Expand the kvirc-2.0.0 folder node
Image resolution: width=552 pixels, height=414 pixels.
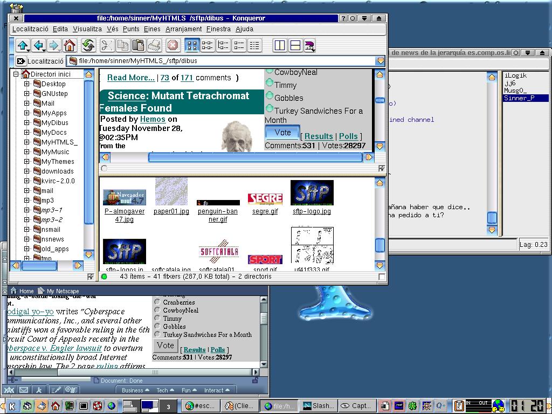(x=27, y=181)
